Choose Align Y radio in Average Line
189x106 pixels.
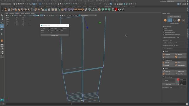[51, 30]
